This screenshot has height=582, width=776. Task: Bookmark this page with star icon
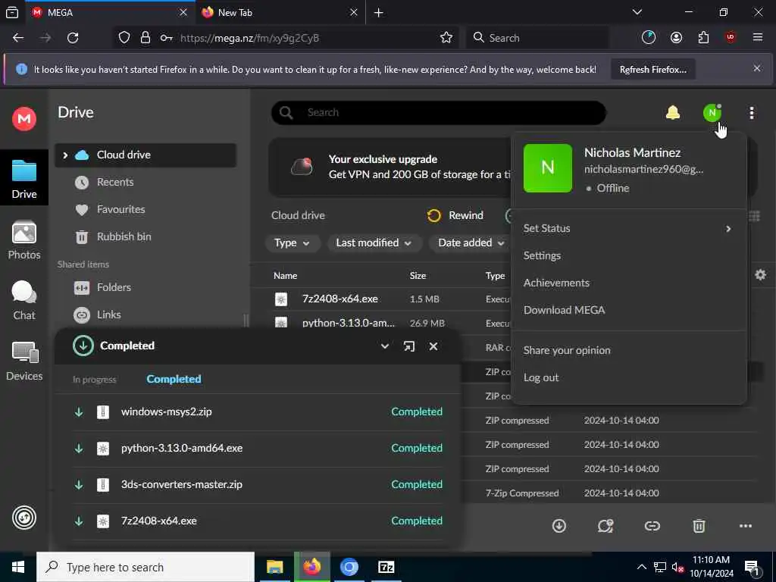pos(446,38)
